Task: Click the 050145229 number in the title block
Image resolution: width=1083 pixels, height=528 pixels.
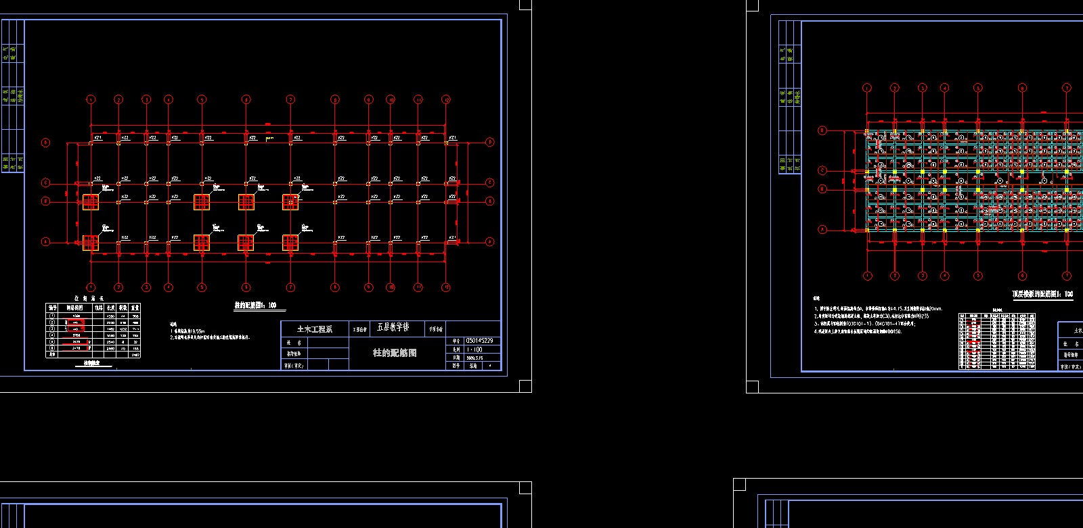Action: coord(479,341)
